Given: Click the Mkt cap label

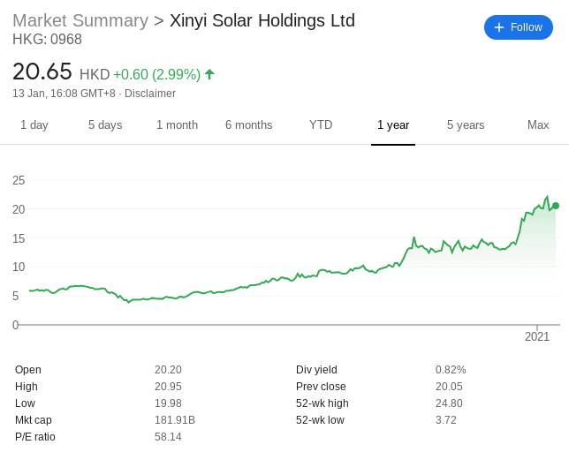Looking at the screenshot, I should click(x=34, y=420).
